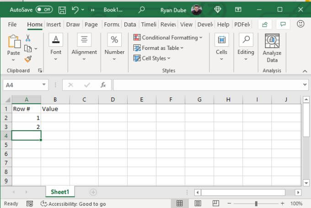
Task: Click the Insert Function fx icon
Action: point(103,85)
